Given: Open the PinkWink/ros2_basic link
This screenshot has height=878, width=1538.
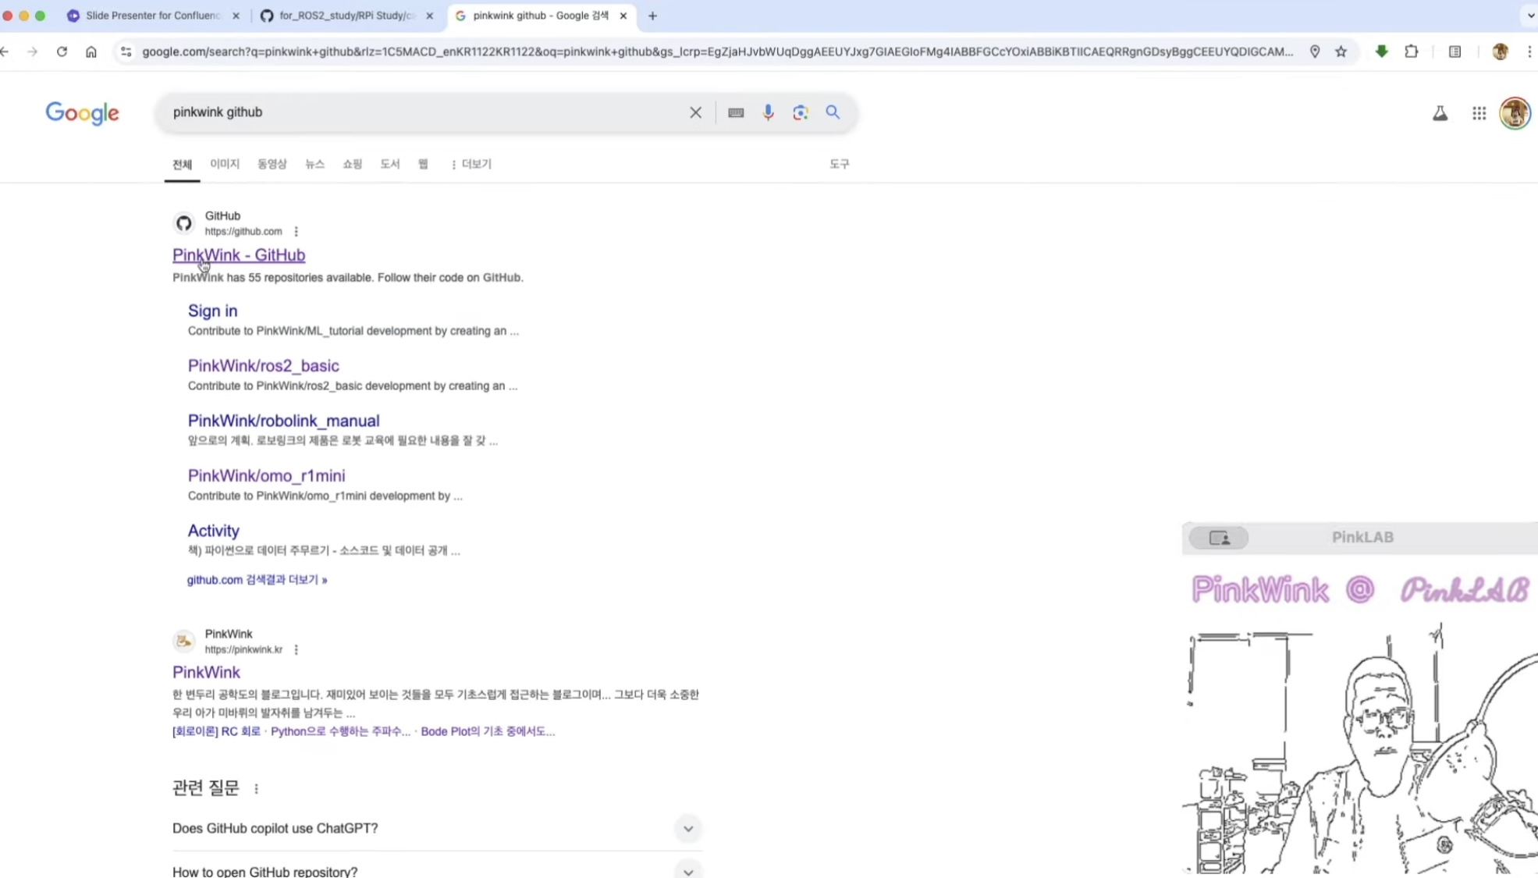Looking at the screenshot, I should tap(263, 365).
